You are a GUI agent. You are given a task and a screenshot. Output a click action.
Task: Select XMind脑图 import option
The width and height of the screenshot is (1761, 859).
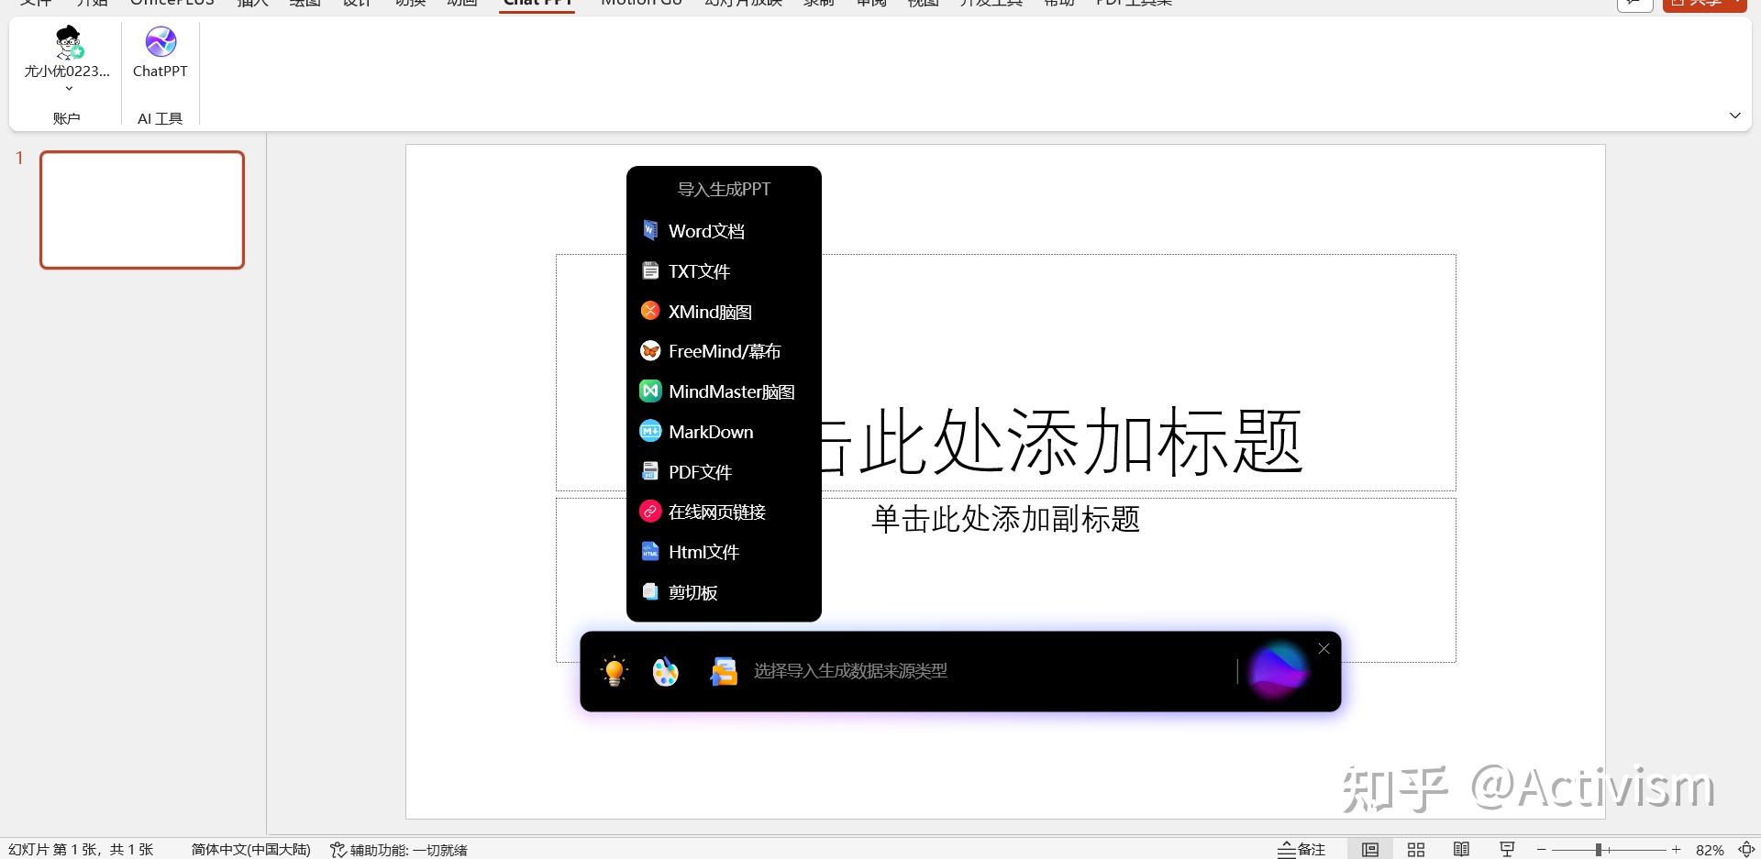pos(709,311)
